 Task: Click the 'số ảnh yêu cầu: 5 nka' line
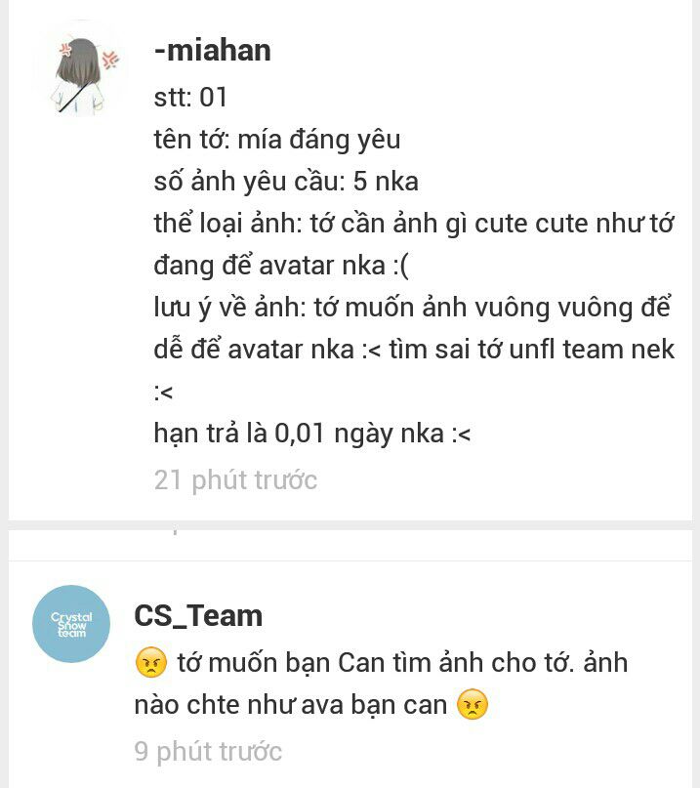coord(286,182)
